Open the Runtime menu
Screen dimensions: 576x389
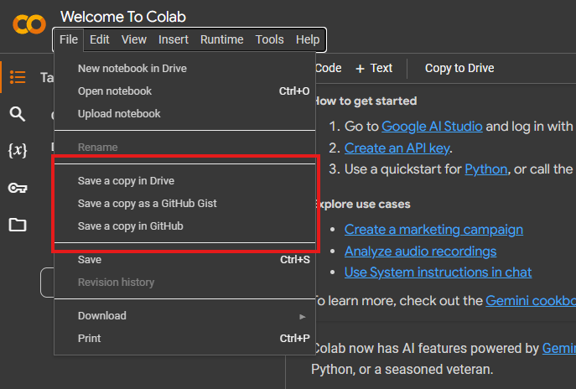click(x=222, y=39)
